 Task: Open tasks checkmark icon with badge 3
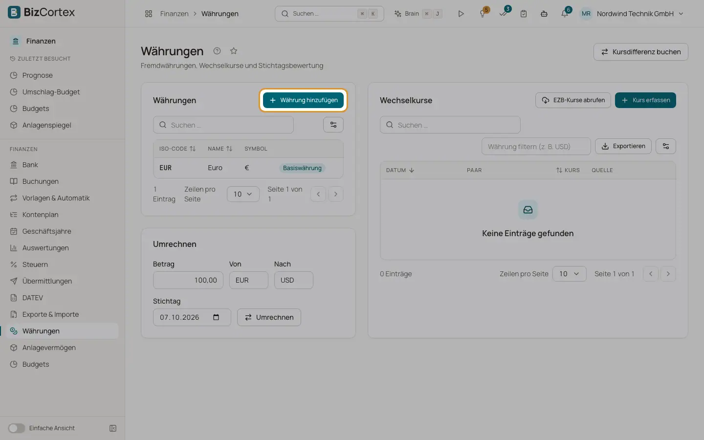click(503, 14)
